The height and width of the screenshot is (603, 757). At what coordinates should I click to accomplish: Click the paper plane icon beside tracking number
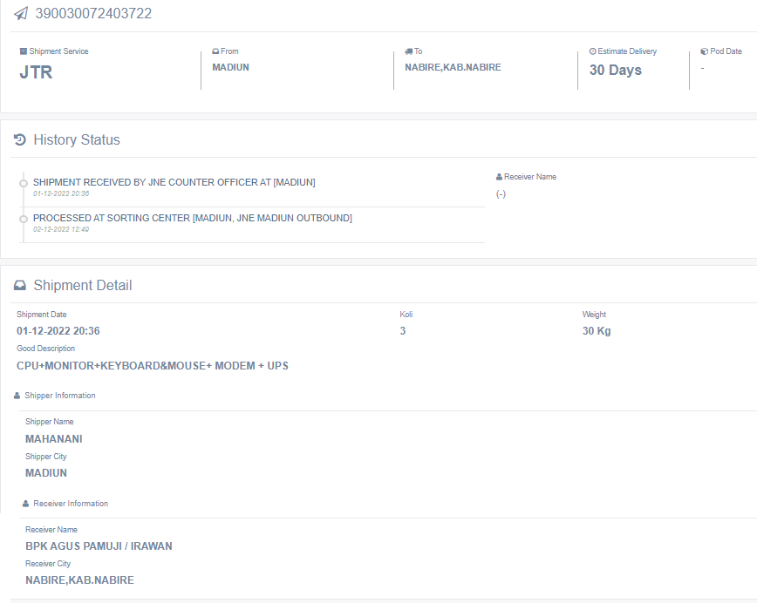coord(21,14)
